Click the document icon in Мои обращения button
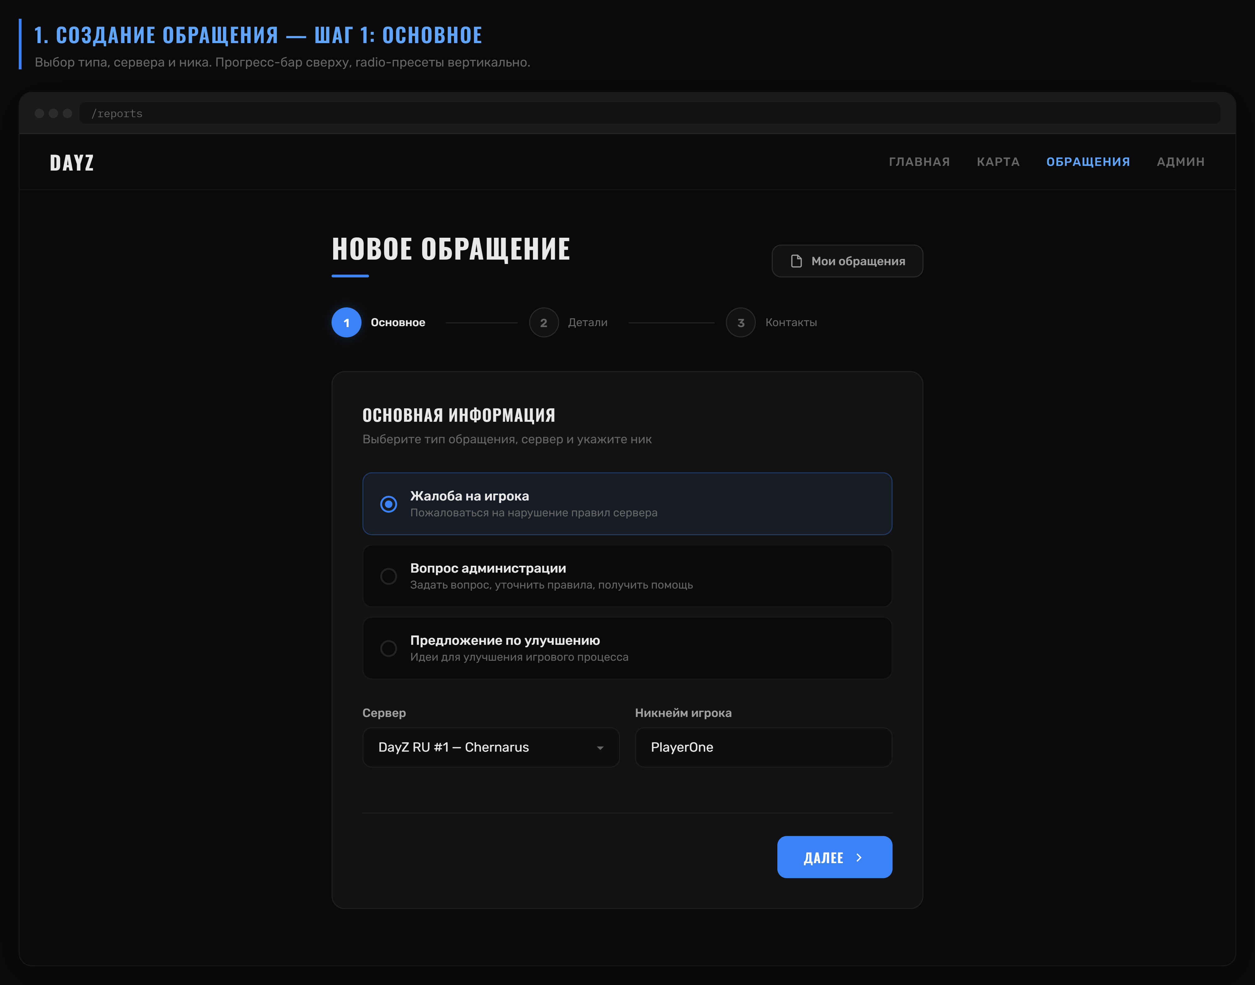Screen dimensions: 1255x985 pyautogui.click(x=796, y=261)
